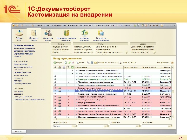Open the ЭЦП dropdown
The height and width of the screenshot is (140, 187).
(133, 63)
